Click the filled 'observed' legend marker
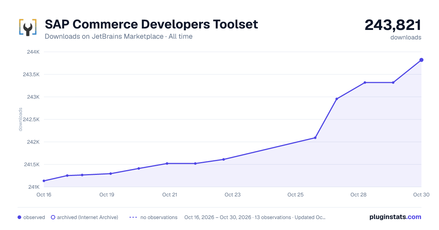The width and height of the screenshot is (439, 230). pos(19,217)
